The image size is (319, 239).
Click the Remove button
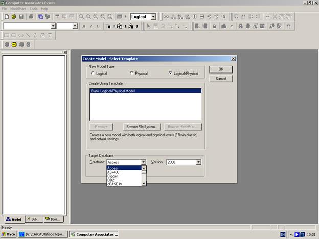[101, 127]
